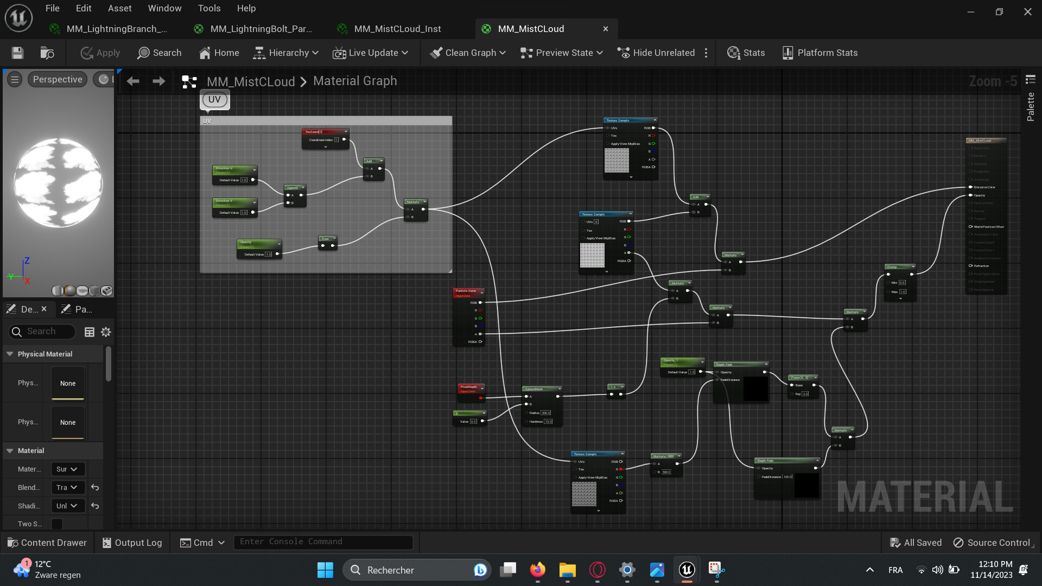The height and width of the screenshot is (586, 1042).
Task: Toggle Details property matrix view icon
Action: (90, 332)
